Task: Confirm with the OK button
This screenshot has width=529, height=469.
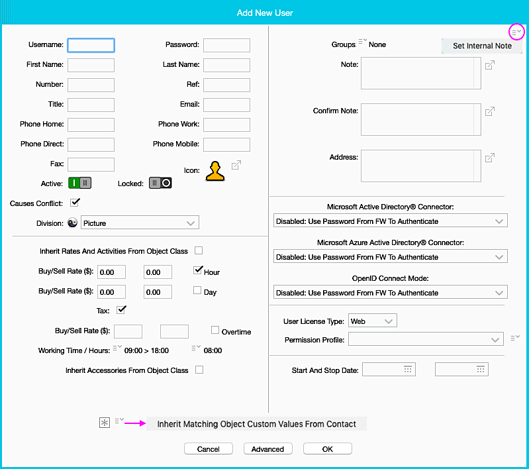Action: pyautogui.click(x=328, y=448)
